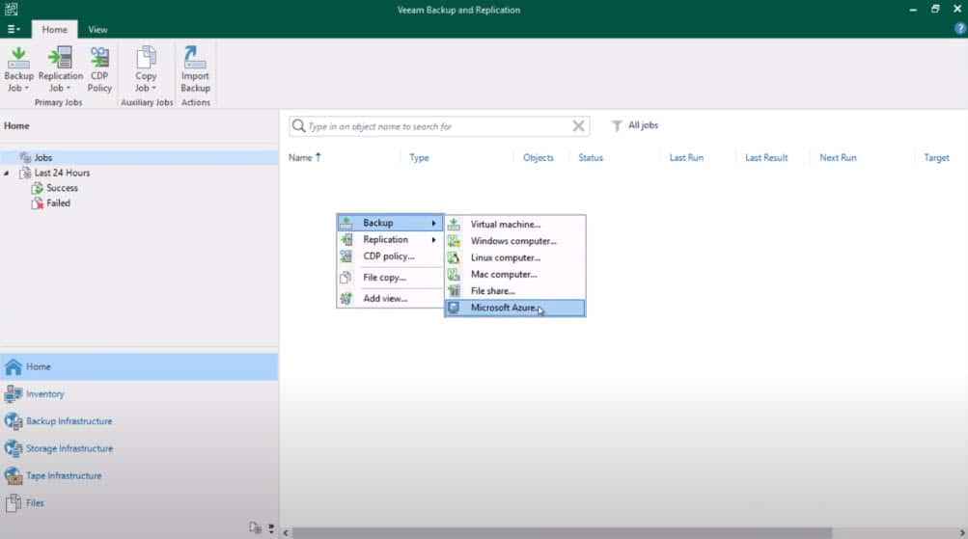Sort by the Last Result column
The height and width of the screenshot is (539, 968).
766,158
